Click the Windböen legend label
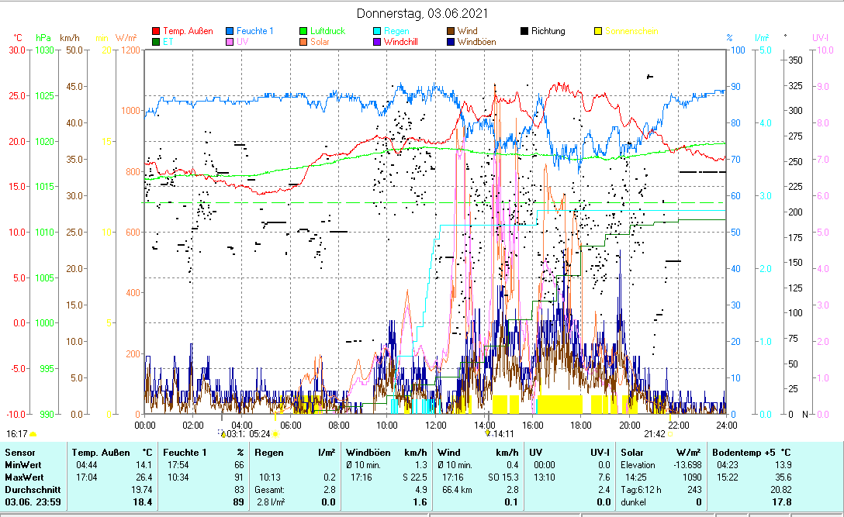This screenshot has height=517, width=844. coord(476,42)
